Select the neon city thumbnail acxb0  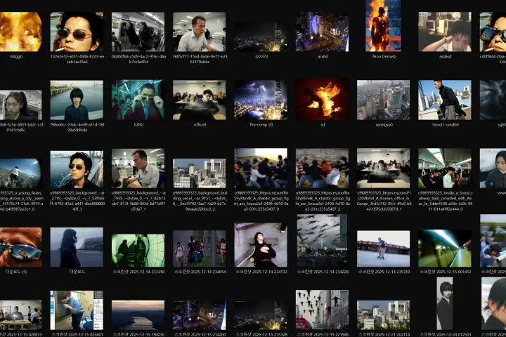322,32
